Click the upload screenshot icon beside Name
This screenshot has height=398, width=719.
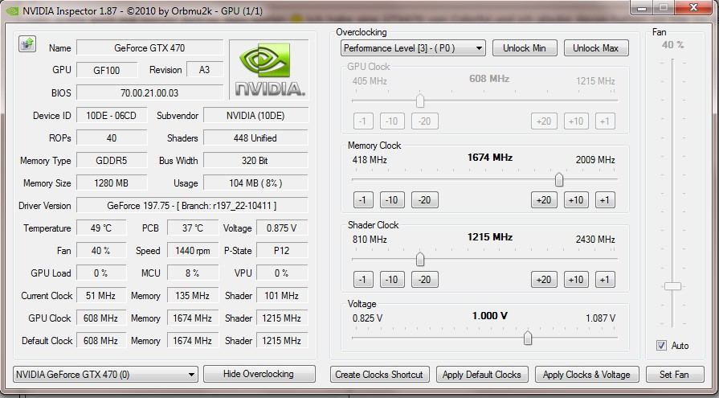click(x=27, y=44)
